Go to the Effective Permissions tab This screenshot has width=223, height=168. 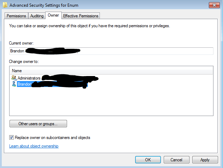pyautogui.click(x=81, y=16)
